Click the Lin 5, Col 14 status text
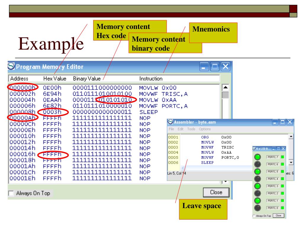The image size is (303, 227). [176, 173]
